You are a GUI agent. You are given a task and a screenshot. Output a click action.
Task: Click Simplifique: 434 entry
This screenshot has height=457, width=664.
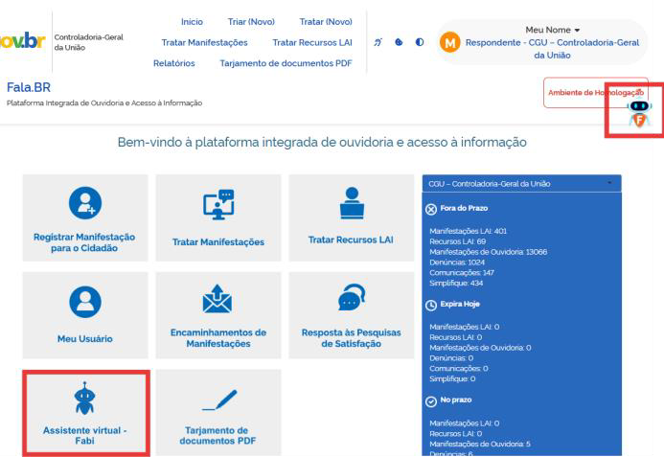point(456,283)
